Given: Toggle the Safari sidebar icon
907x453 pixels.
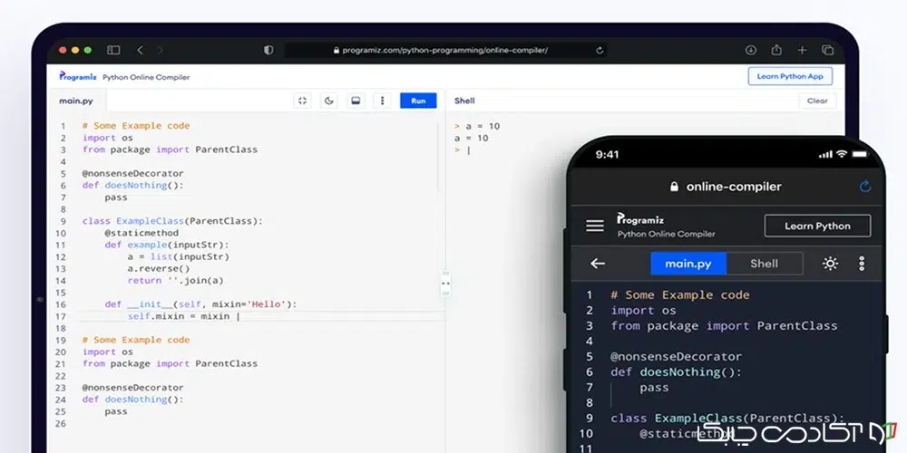Looking at the screenshot, I should (x=113, y=51).
